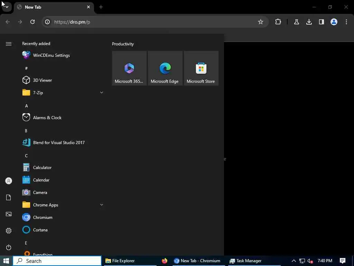This screenshot has width=354, height=266.
Task: Open Everything app at list bottom
Action: (63, 253)
